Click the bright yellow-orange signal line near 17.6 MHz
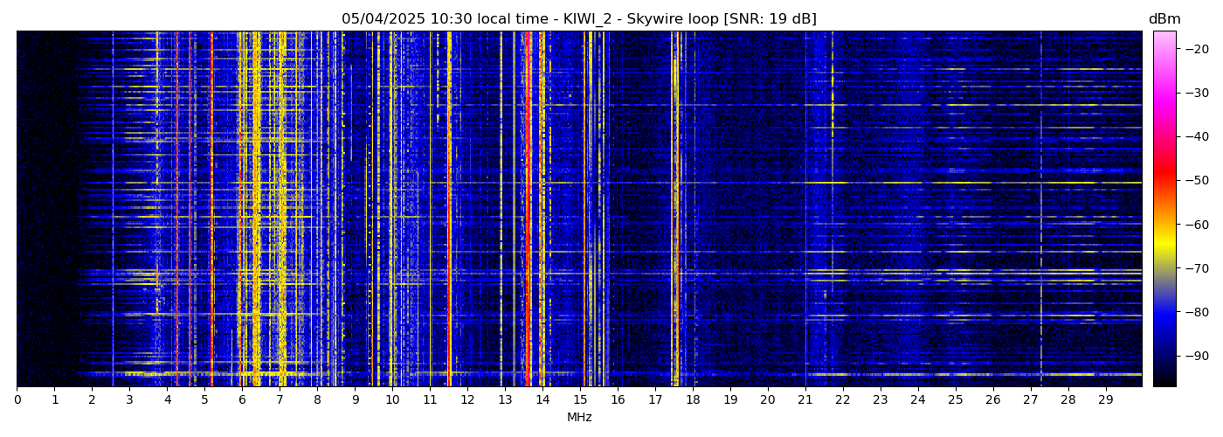1223x437 pixels. [x=676, y=210]
